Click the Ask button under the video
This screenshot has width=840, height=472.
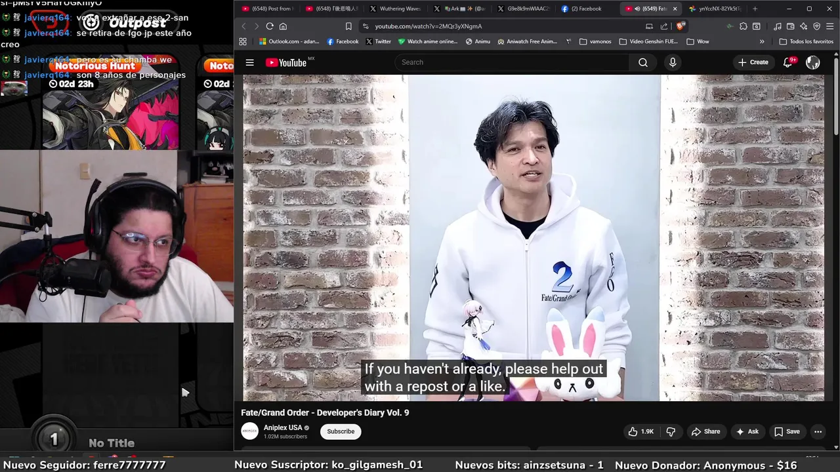(x=747, y=431)
